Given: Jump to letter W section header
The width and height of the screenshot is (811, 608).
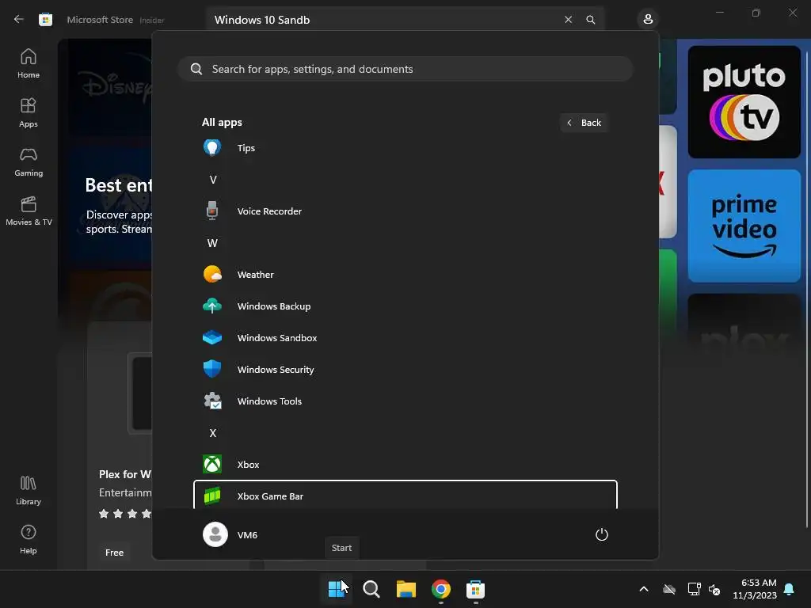Looking at the screenshot, I should (x=212, y=243).
